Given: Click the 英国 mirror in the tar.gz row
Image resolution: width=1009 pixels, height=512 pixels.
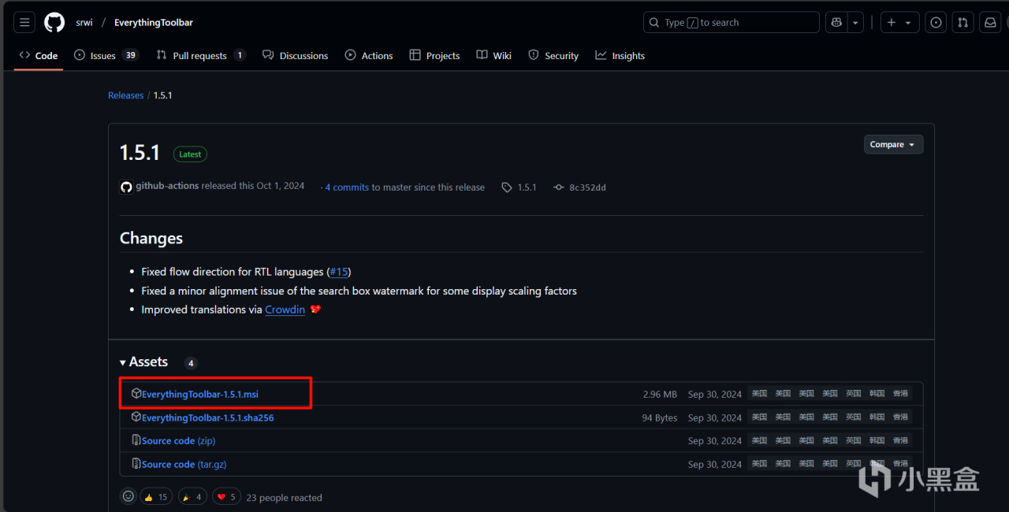Looking at the screenshot, I should (x=854, y=464).
